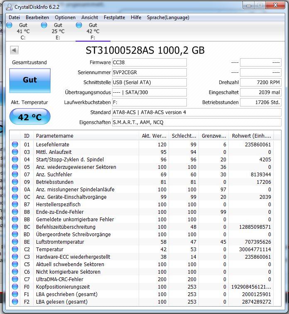Click the status orb for Anz. Geräte-Einschaltvorgänge

tap(15, 197)
